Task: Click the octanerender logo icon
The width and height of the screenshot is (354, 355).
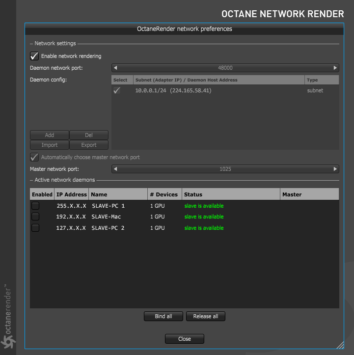Action: [8, 342]
